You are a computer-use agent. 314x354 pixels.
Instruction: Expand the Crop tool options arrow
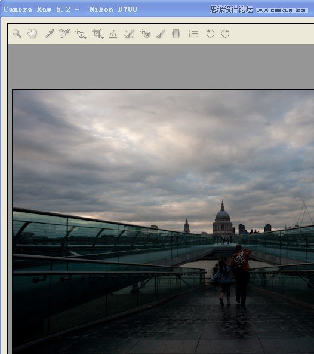tap(103, 38)
